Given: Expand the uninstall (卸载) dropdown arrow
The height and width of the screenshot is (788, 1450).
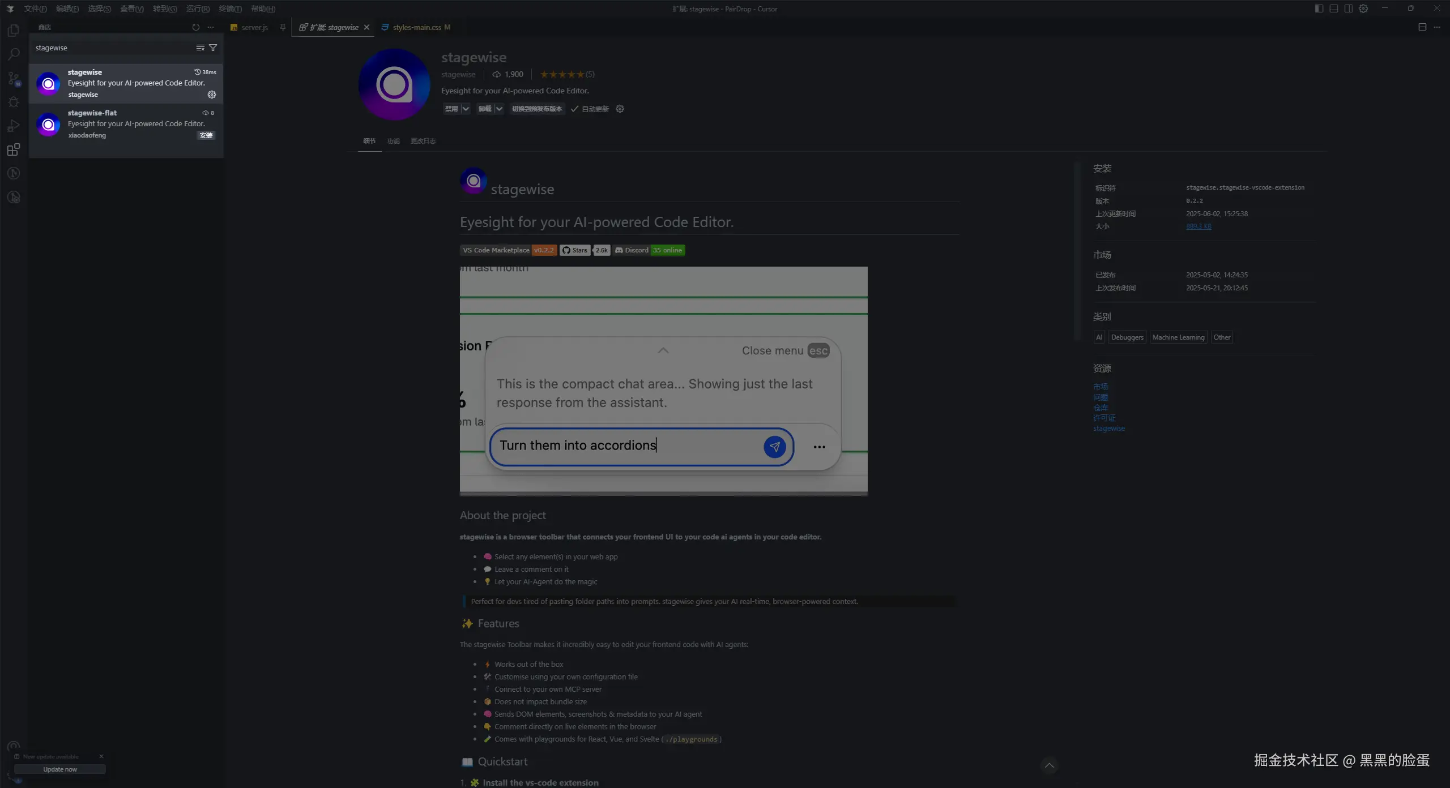Looking at the screenshot, I should coord(499,109).
